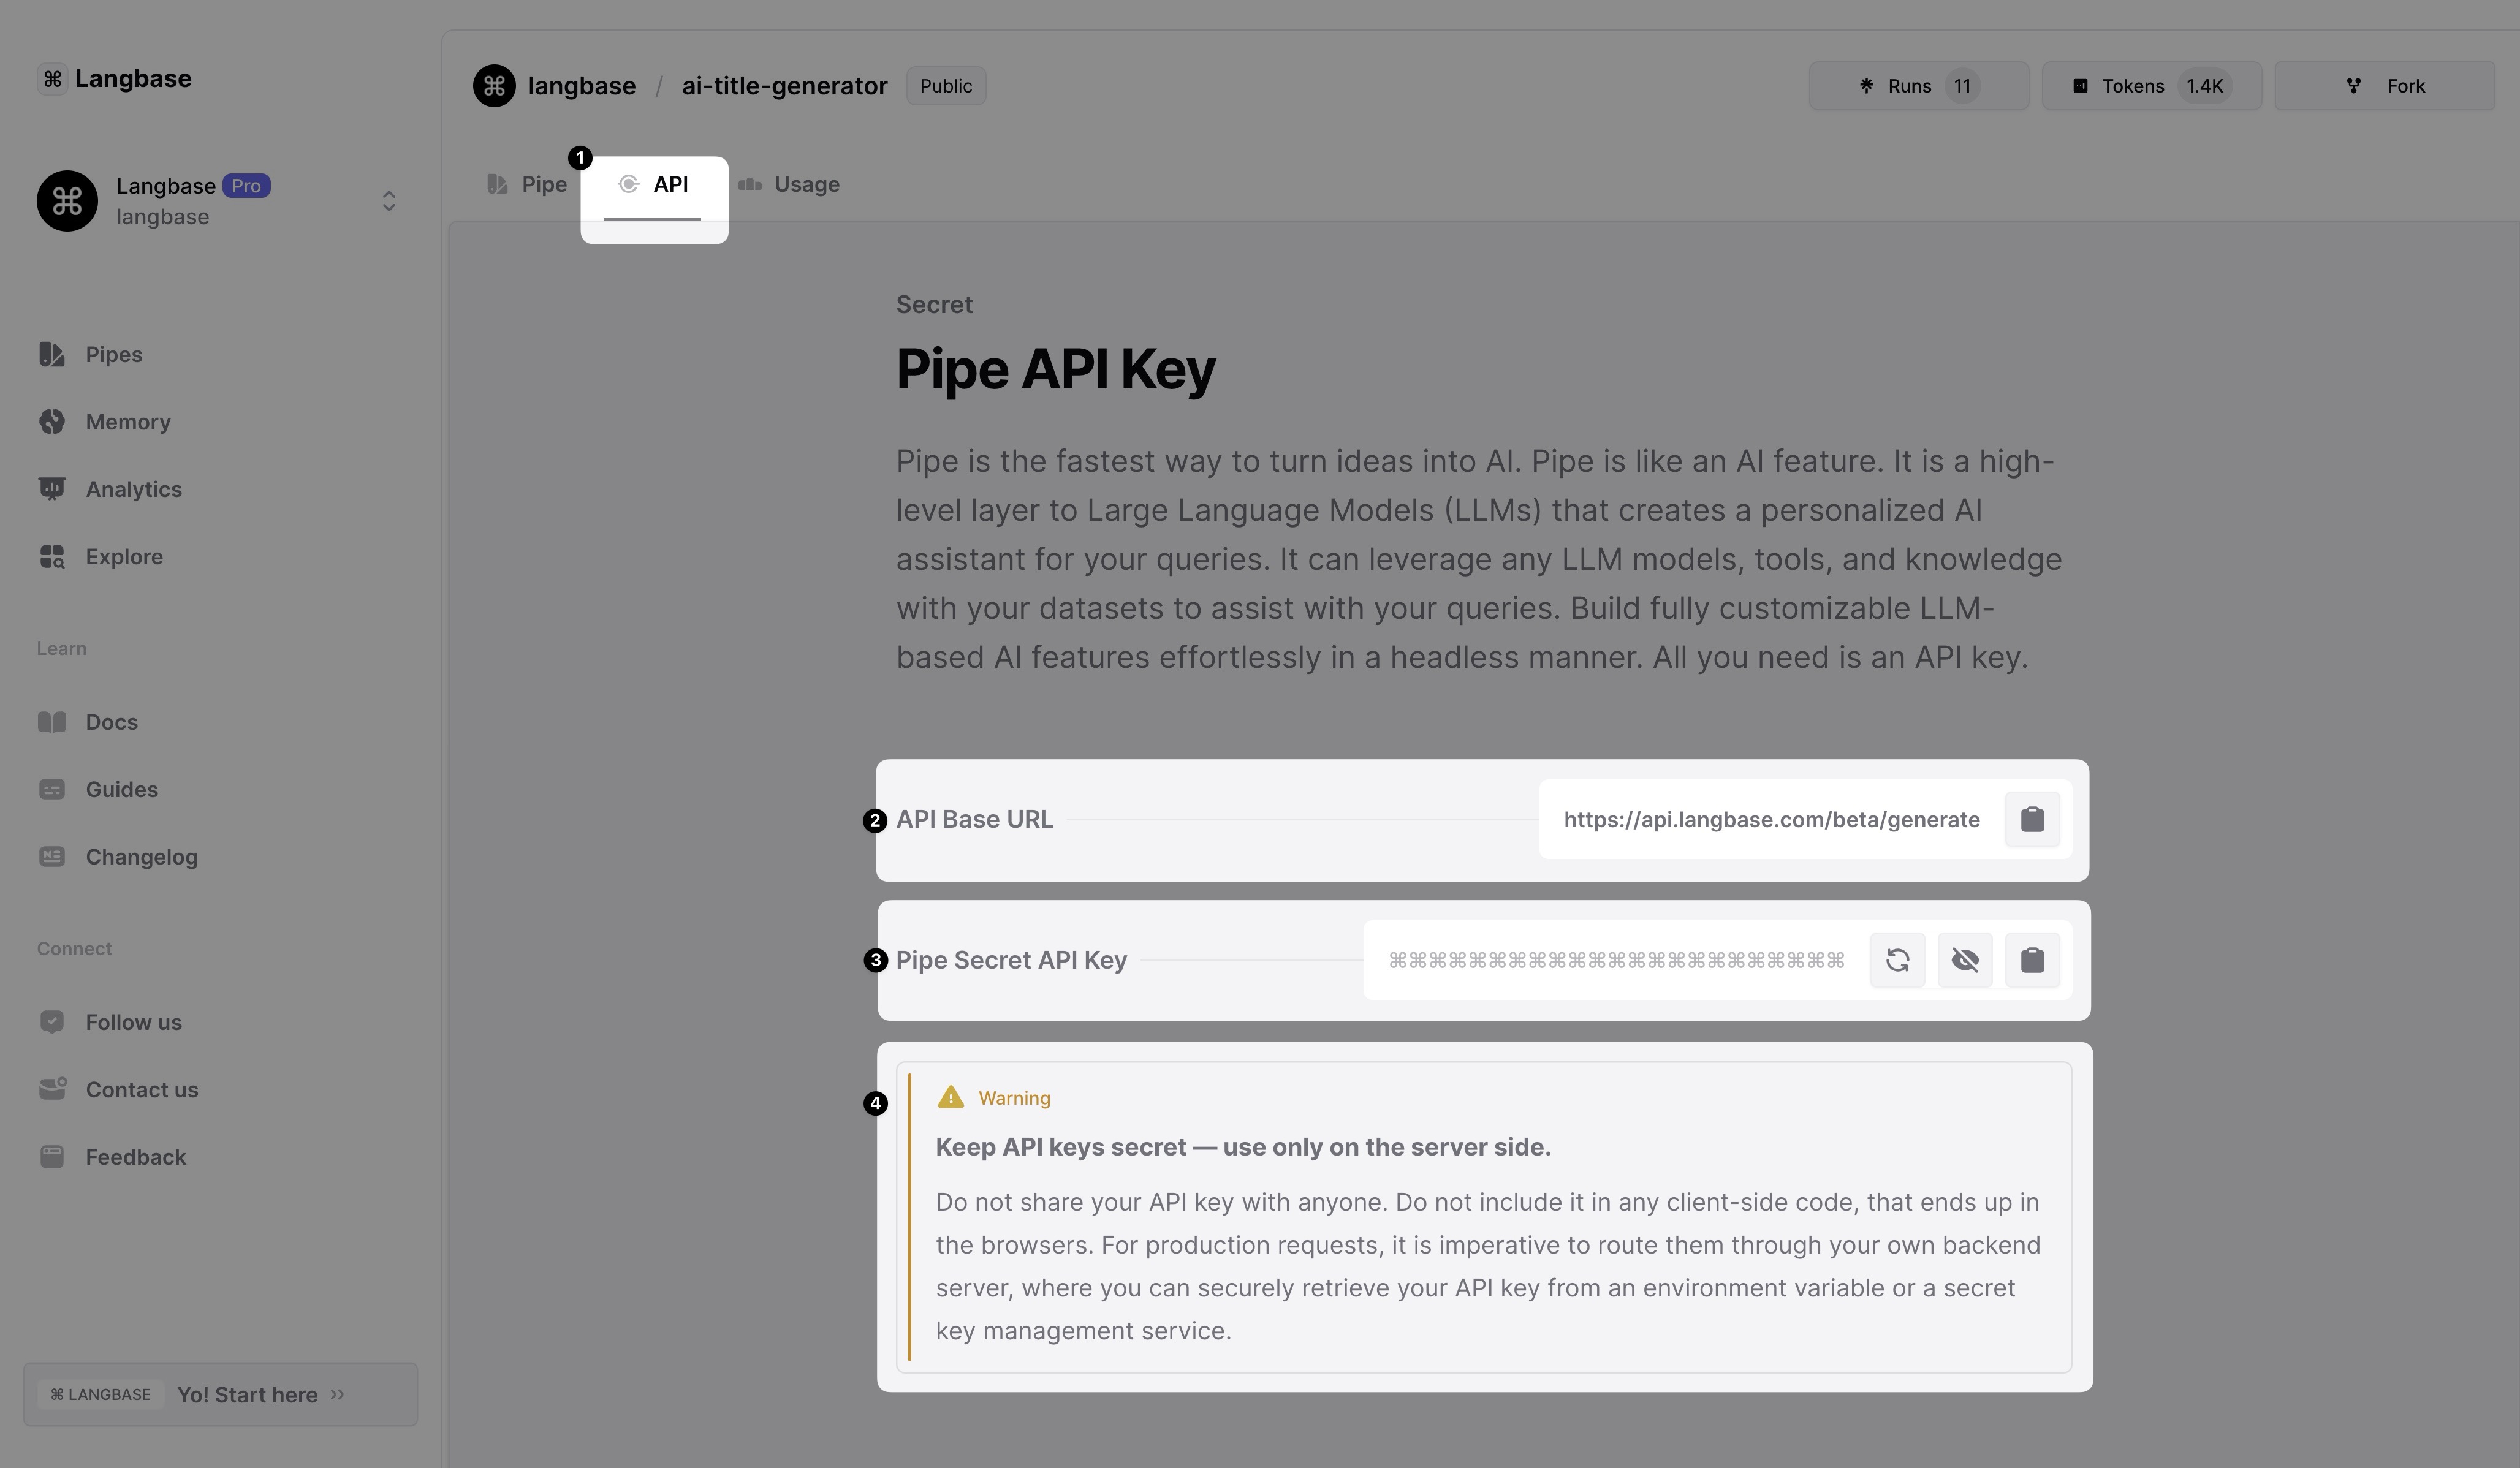
Task: Expand the Langbase account switcher
Action: pyautogui.click(x=389, y=202)
